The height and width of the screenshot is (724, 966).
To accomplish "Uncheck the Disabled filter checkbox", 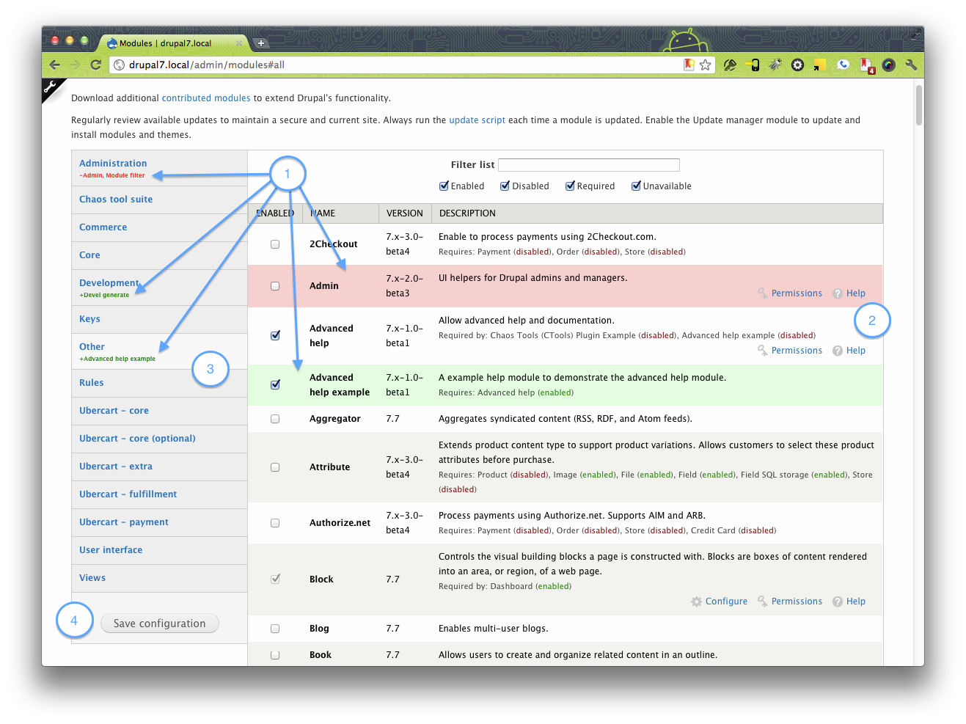I will (x=505, y=186).
